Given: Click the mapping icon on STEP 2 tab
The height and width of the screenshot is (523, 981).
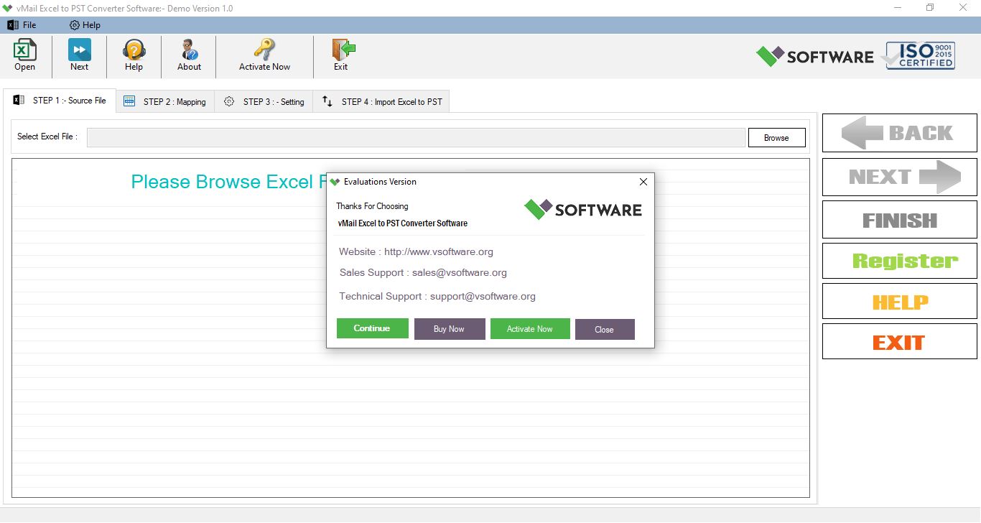Looking at the screenshot, I should coord(129,101).
